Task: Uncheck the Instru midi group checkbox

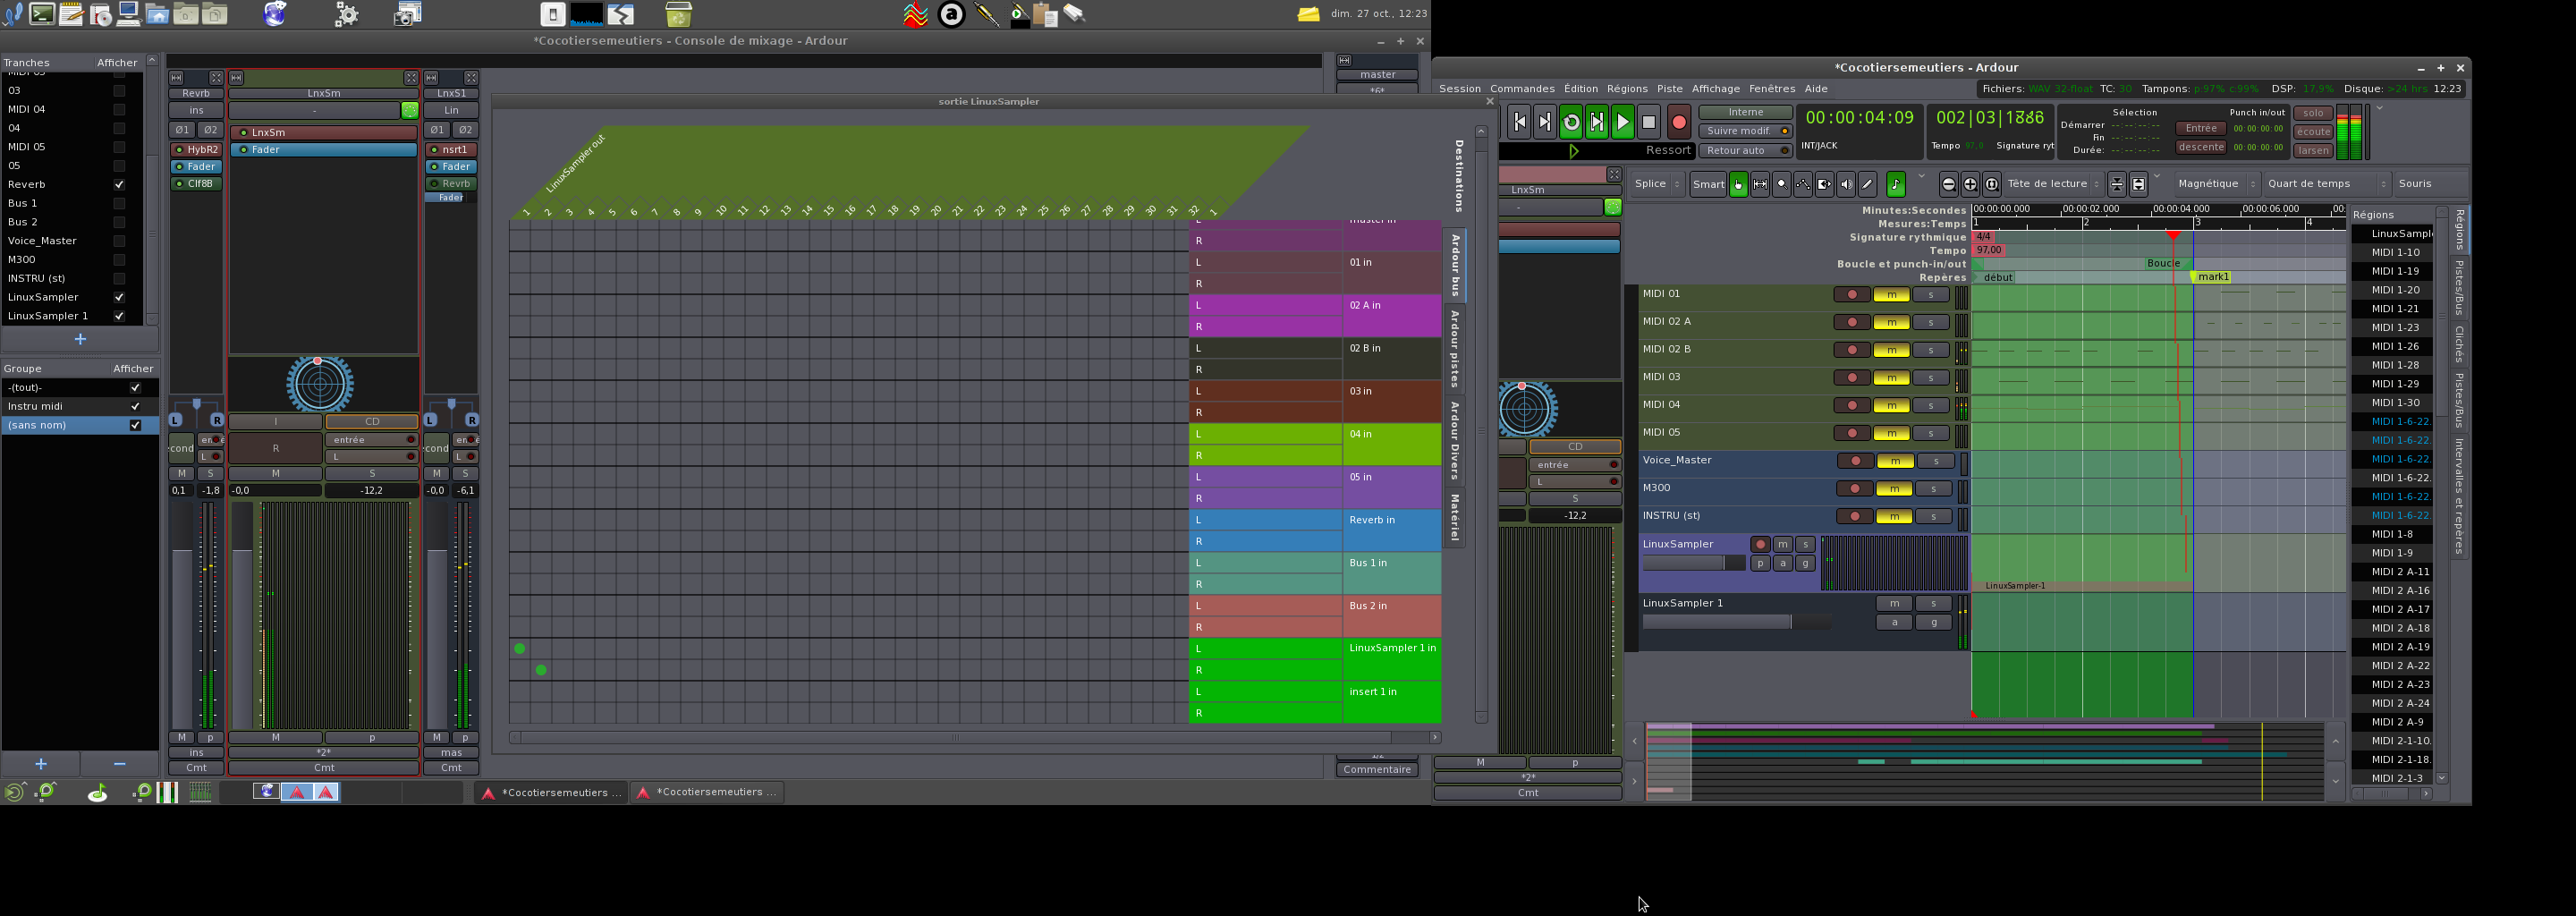Action: click(x=135, y=407)
